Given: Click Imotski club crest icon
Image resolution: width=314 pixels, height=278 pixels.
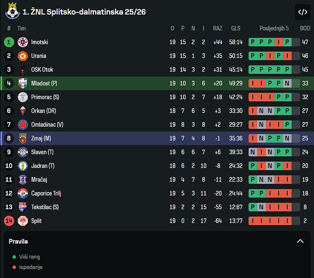Looking at the screenshot, I should [23, 42].
